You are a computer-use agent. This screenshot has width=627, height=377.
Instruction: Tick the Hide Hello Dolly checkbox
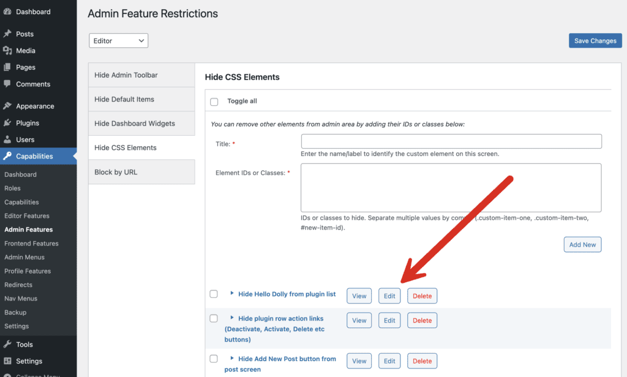214,294
